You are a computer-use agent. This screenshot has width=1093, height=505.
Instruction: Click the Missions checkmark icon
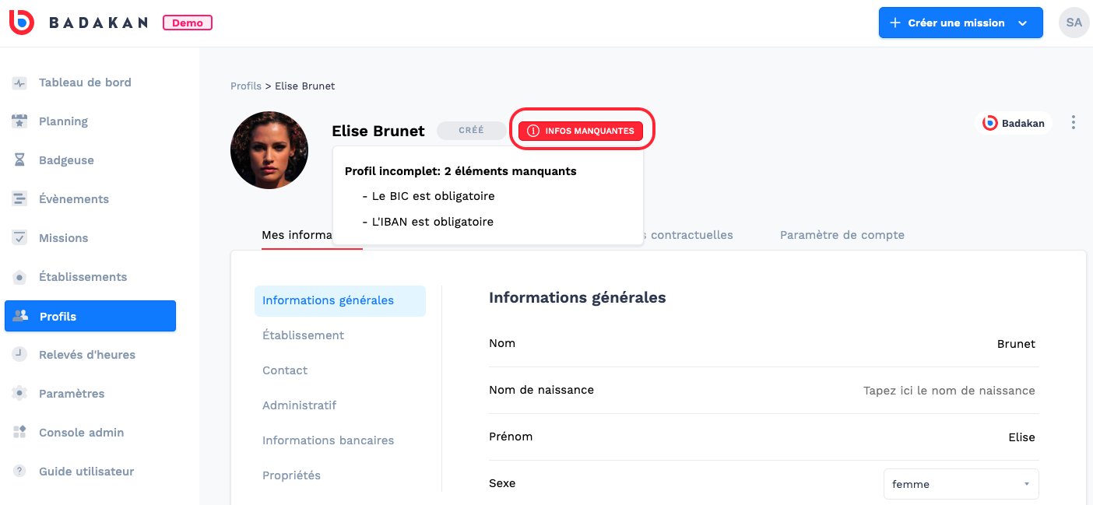[19, 238]
